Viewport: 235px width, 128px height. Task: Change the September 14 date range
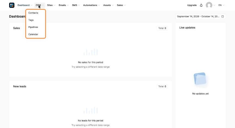pos(200,17)
